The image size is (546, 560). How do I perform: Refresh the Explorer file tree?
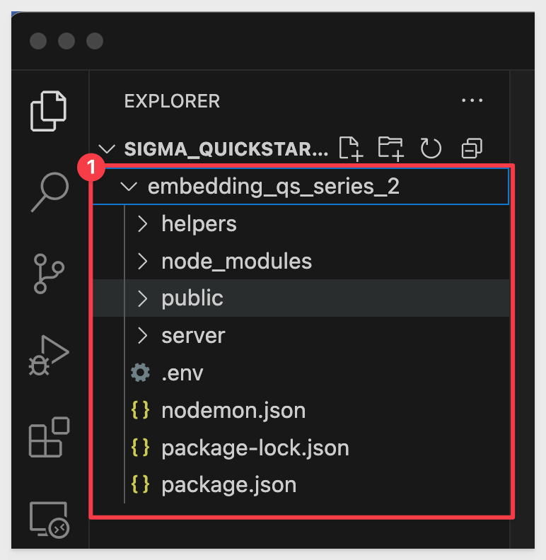tap(431, 148)
